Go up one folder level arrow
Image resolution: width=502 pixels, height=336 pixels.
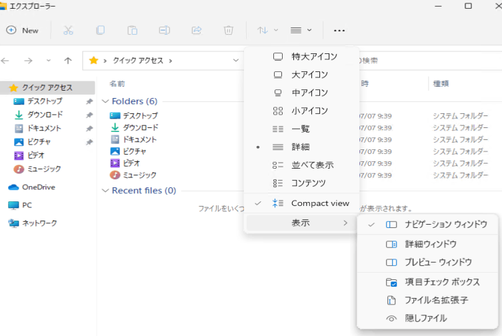(68, 61)
